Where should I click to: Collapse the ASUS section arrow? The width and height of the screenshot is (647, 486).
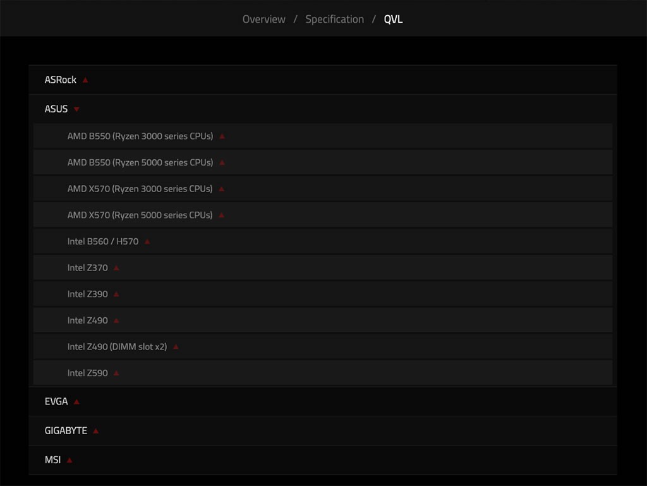[76, 109]
